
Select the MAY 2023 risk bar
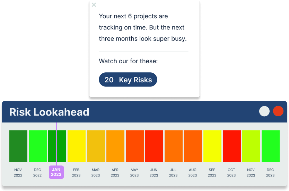tap(135, 146)
